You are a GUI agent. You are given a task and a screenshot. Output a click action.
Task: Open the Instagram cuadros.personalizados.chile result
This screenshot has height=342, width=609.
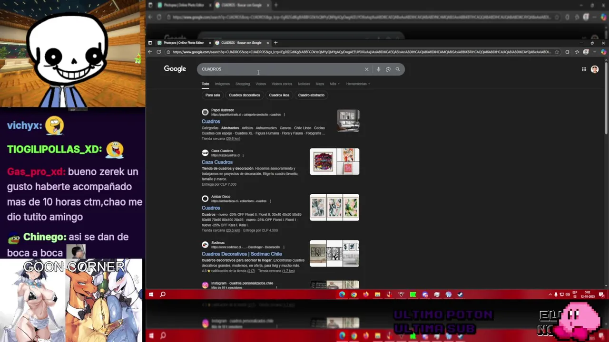242,283
